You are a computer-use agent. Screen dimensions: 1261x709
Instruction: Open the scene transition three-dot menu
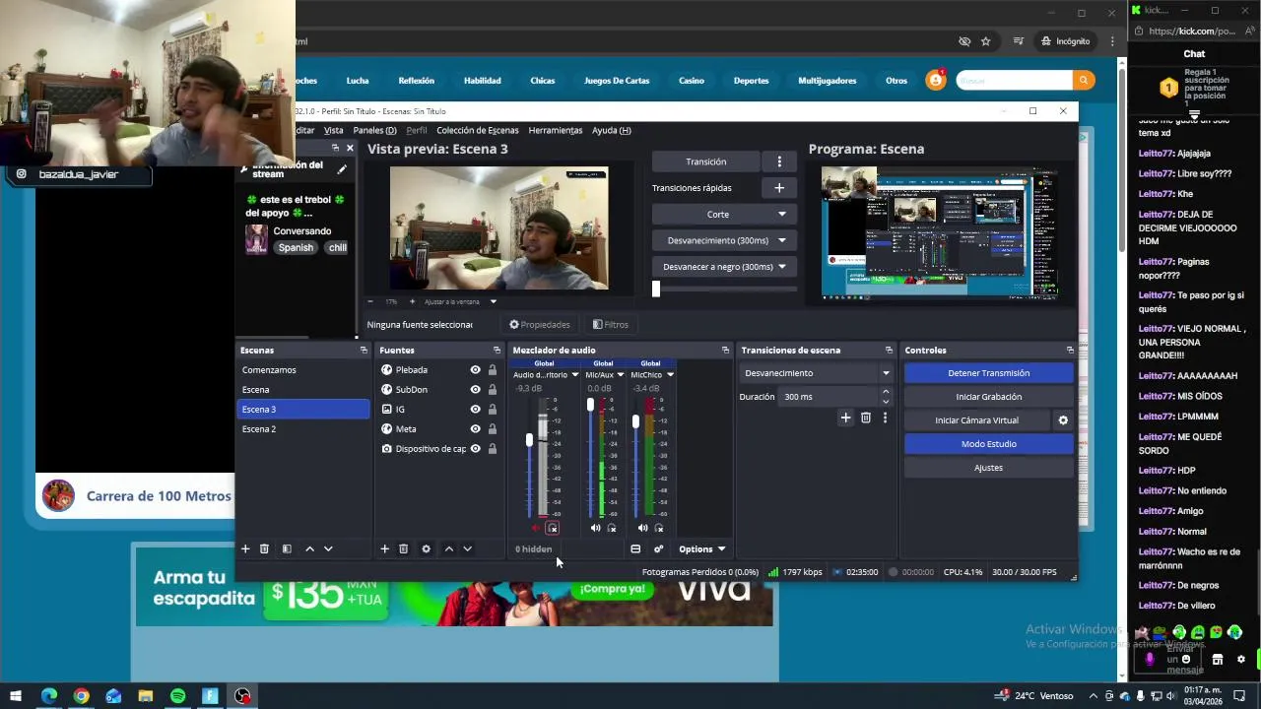coord(885,418)
